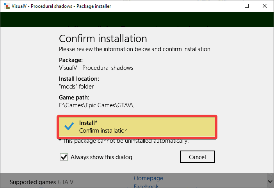
Task: Click the dark green header banner
Action: 137,19
